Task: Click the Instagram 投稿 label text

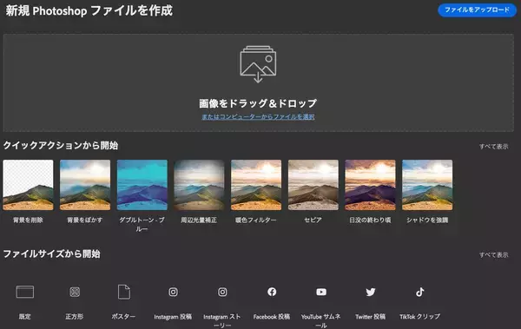Action: coord(173,317)
